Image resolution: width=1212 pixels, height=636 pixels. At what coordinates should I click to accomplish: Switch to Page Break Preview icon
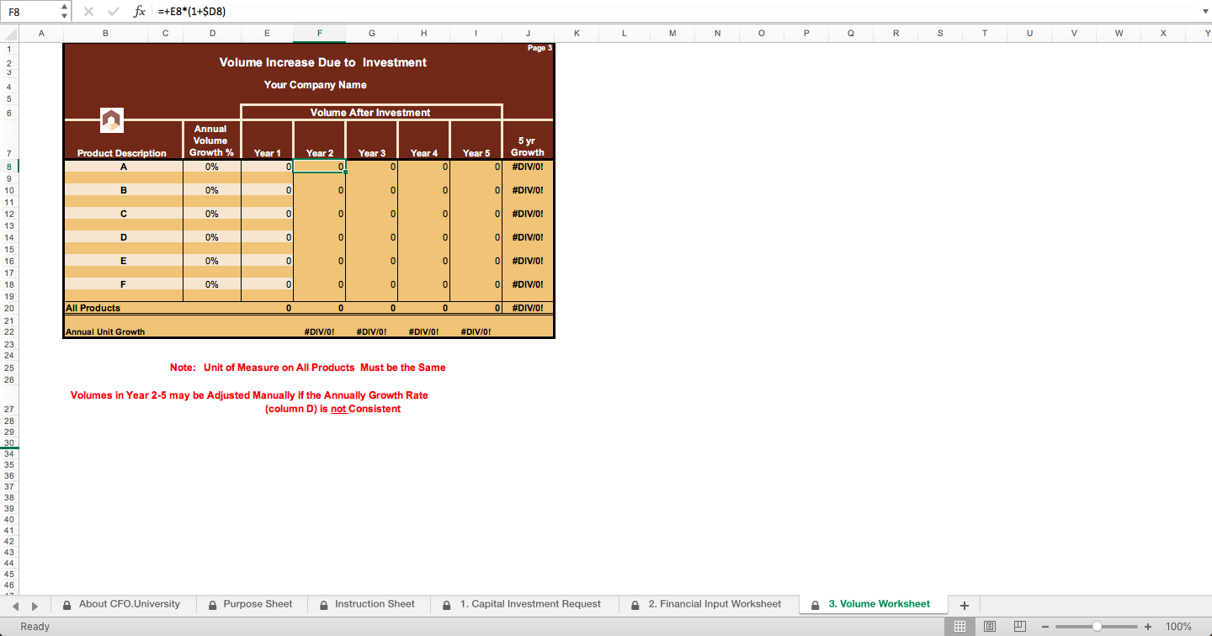[1019, 627]
